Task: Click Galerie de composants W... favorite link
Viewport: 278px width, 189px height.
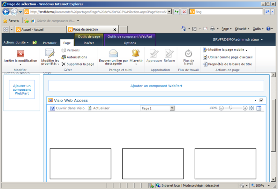Action: 55,21
